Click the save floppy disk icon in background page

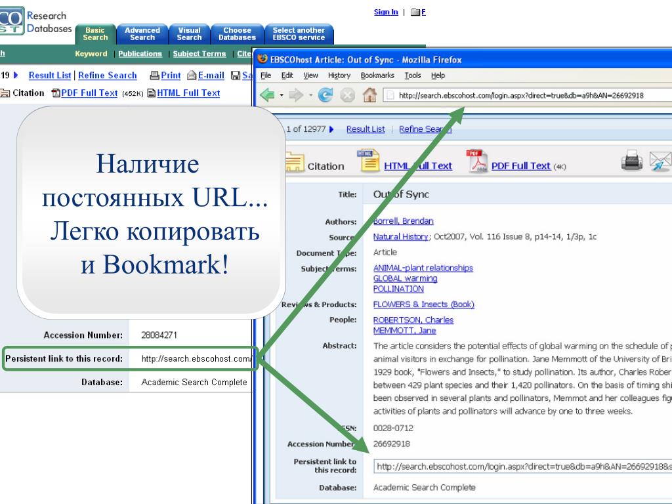click(236, 75)
